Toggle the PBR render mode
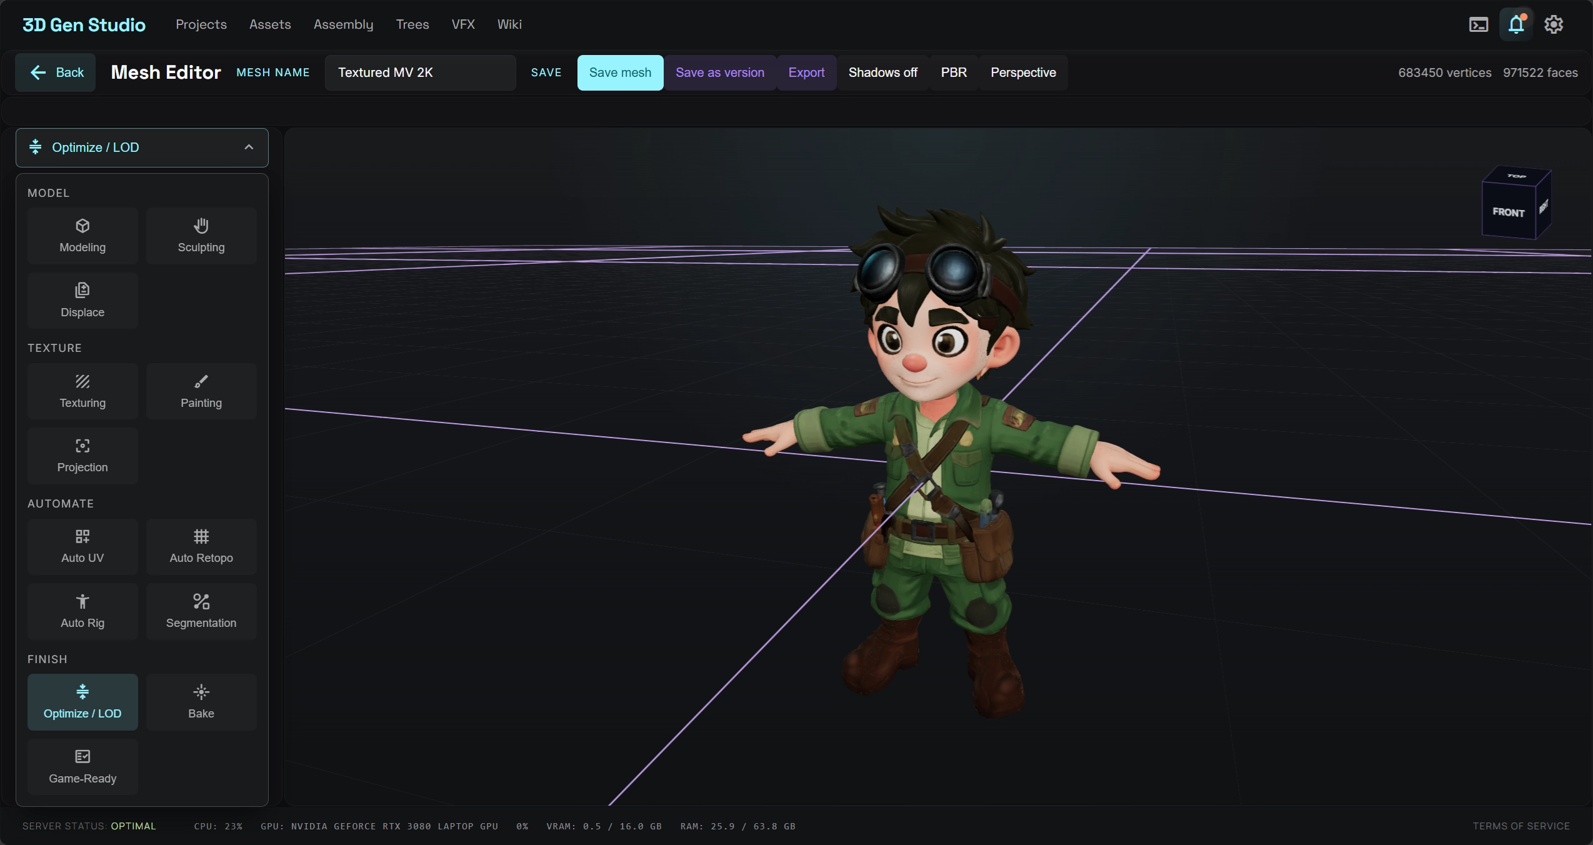1593x845 pixels. coord(954,72)
